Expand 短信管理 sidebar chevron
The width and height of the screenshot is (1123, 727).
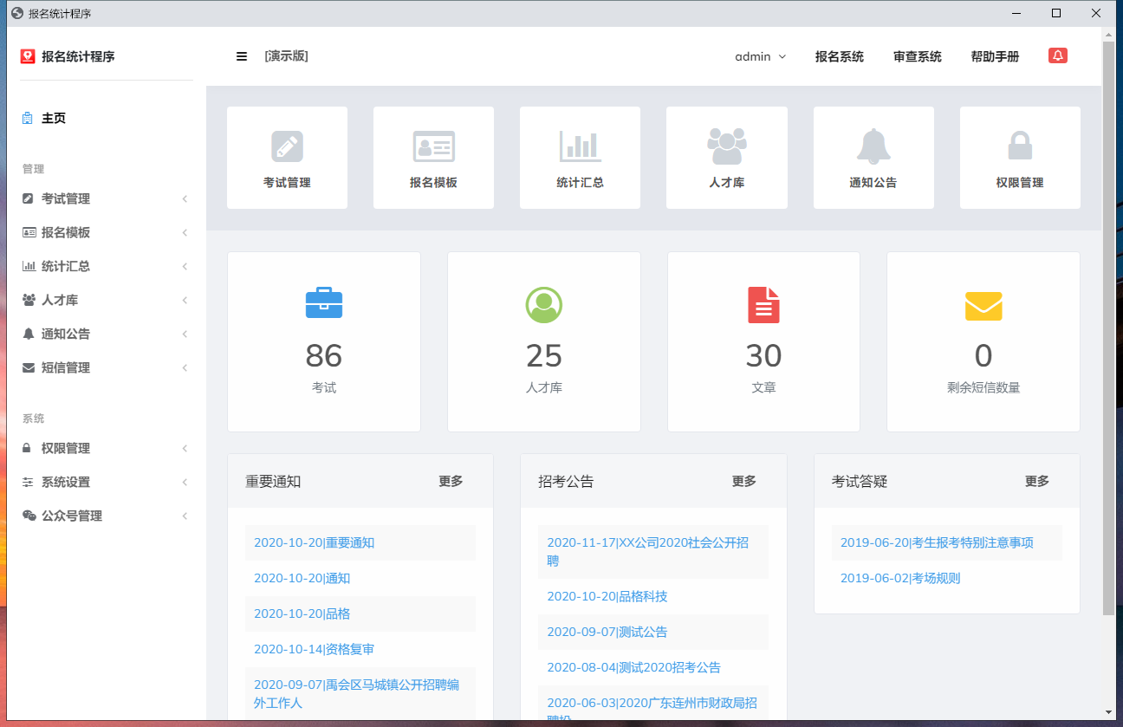pos(185,368)
